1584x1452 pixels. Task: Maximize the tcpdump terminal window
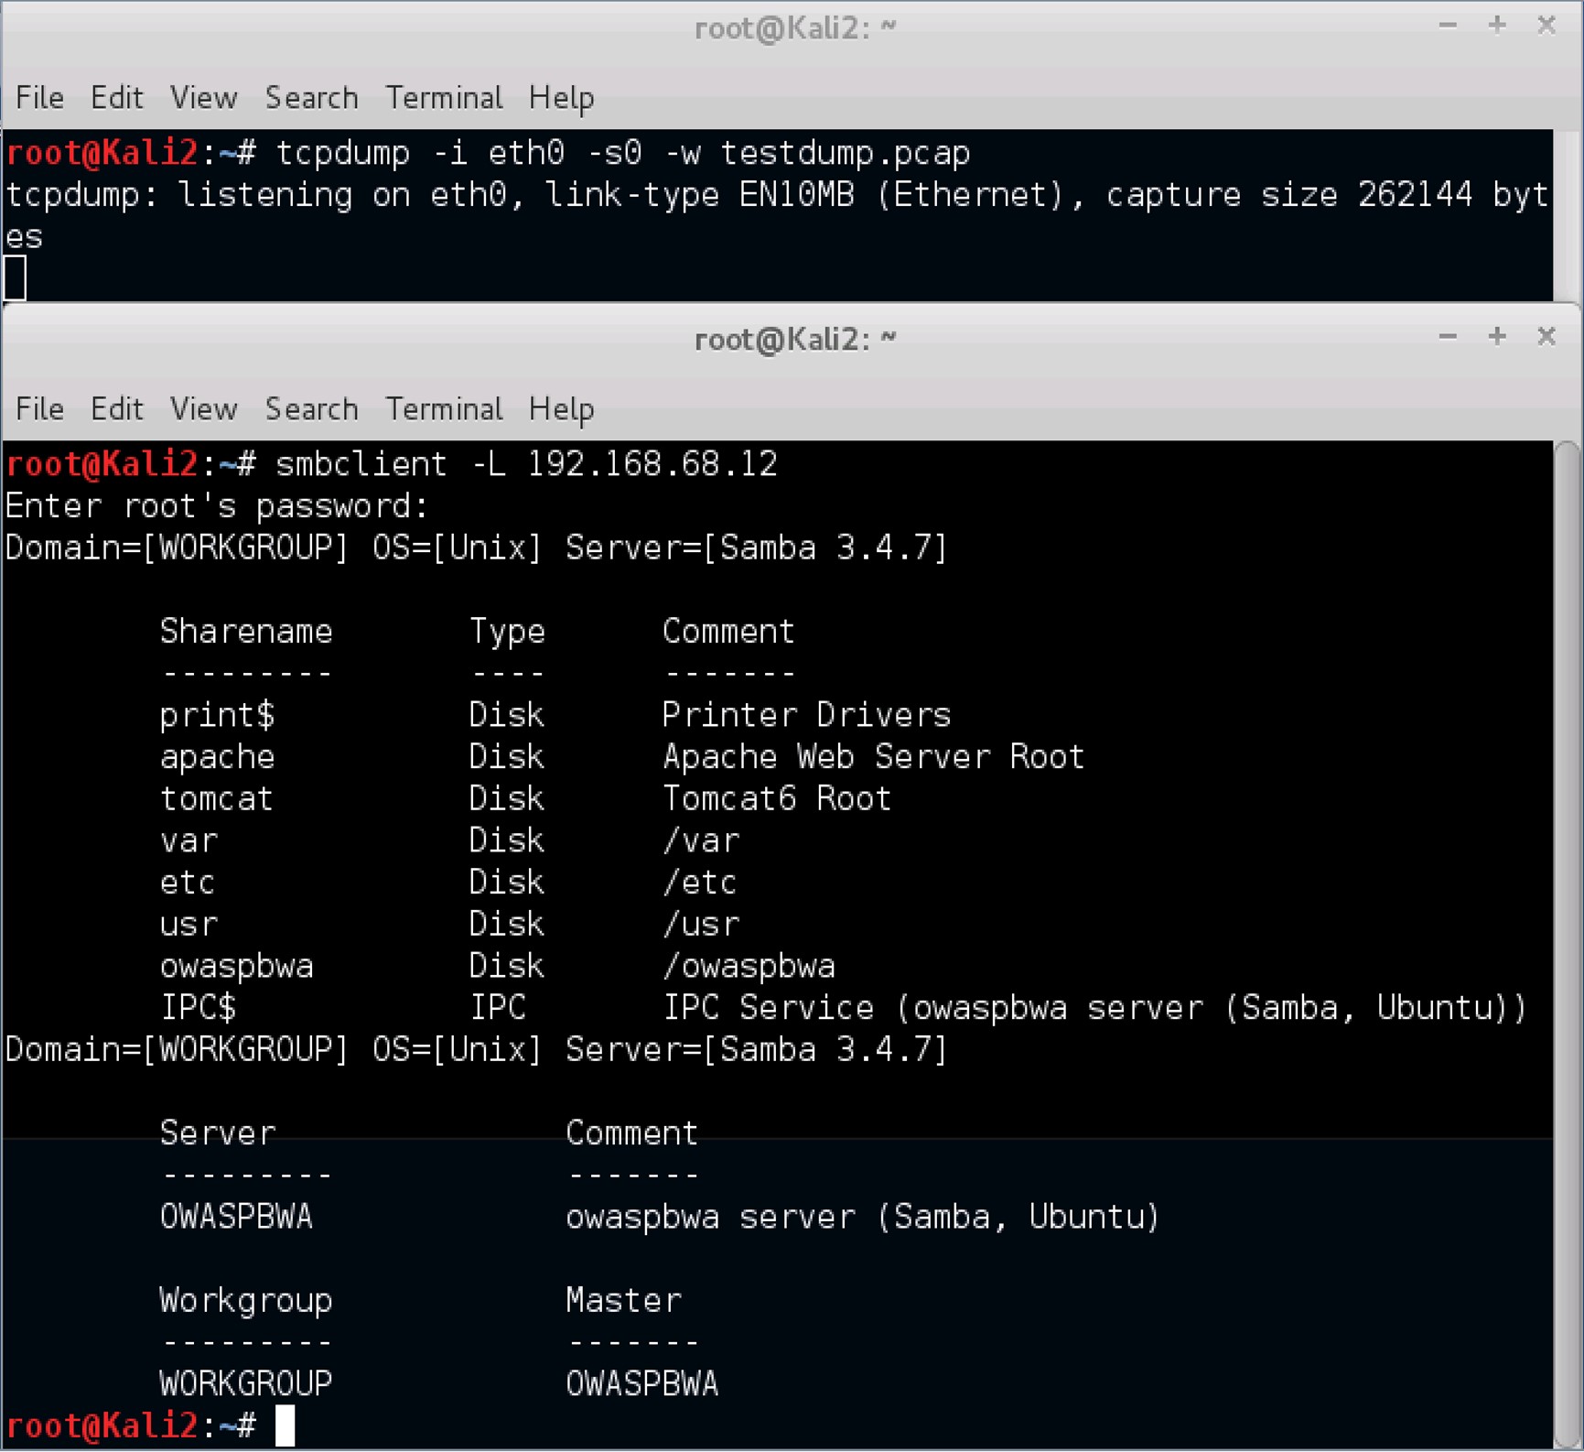pyautogui.click(x=1497, y=26)
